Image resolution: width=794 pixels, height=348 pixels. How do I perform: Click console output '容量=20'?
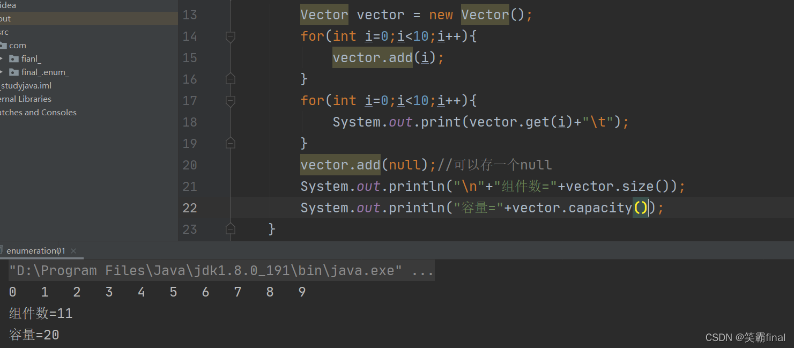(x=34, y=335)
